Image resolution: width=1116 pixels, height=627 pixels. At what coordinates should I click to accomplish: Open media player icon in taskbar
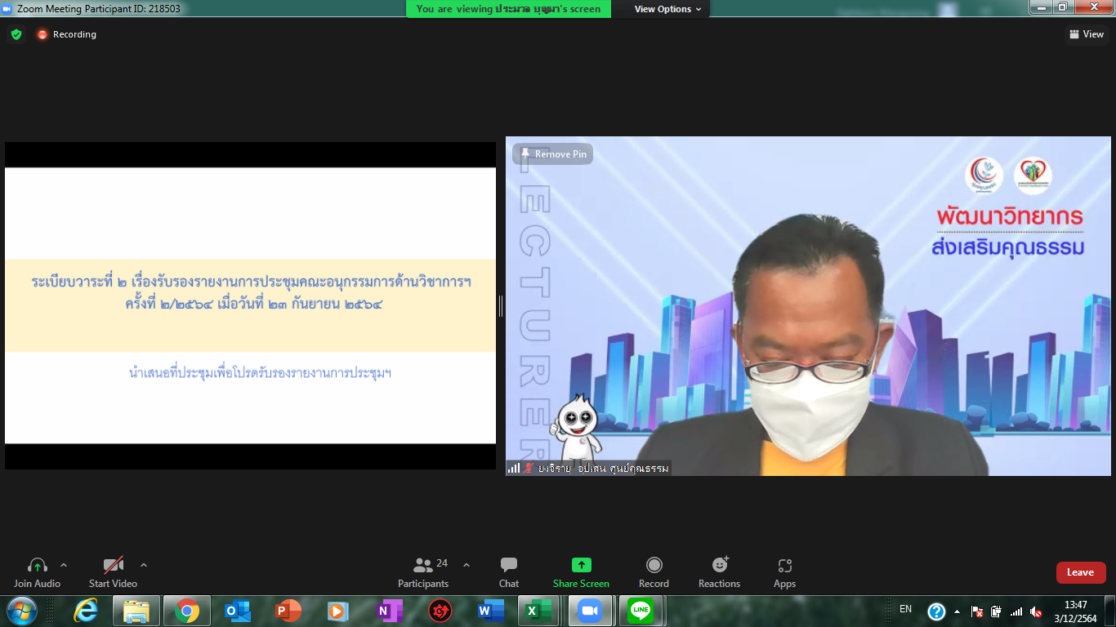[337, 611]
